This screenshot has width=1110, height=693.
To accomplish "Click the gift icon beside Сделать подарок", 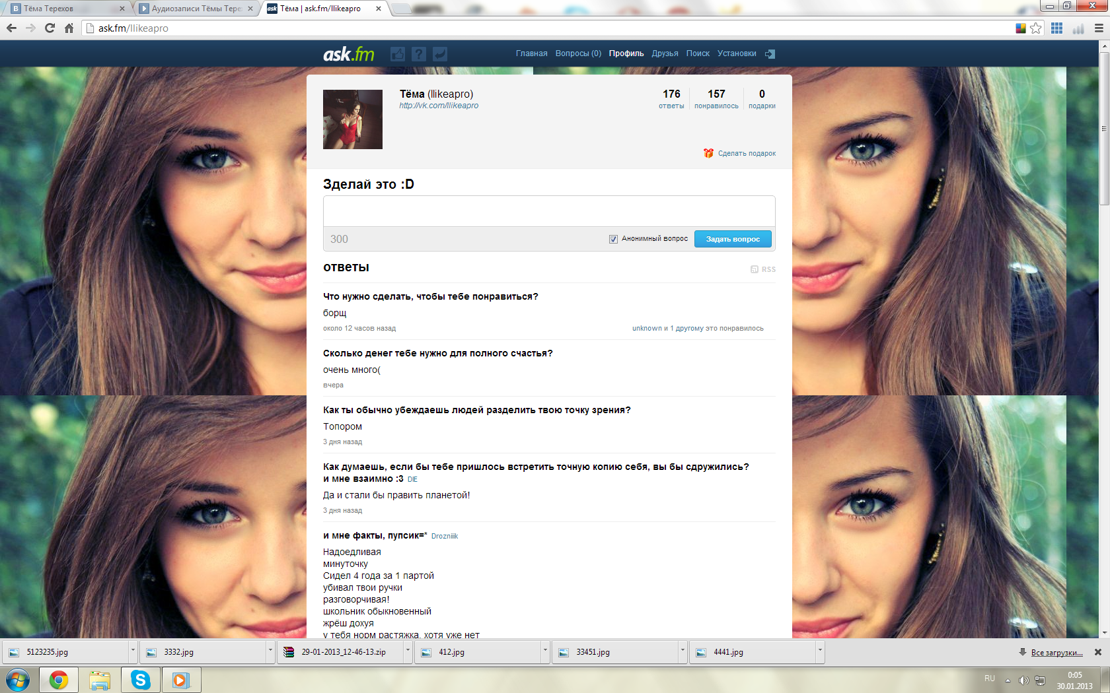I will (708, 153).
